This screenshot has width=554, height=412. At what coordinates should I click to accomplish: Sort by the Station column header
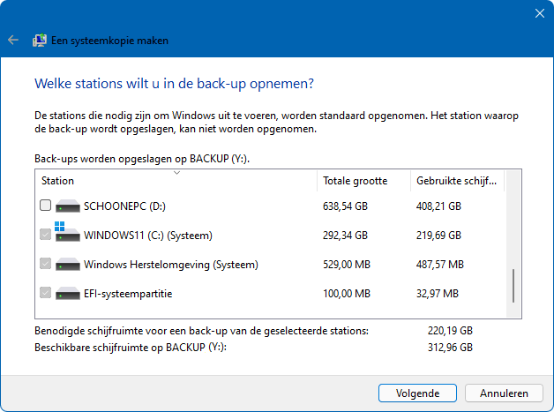176,181
